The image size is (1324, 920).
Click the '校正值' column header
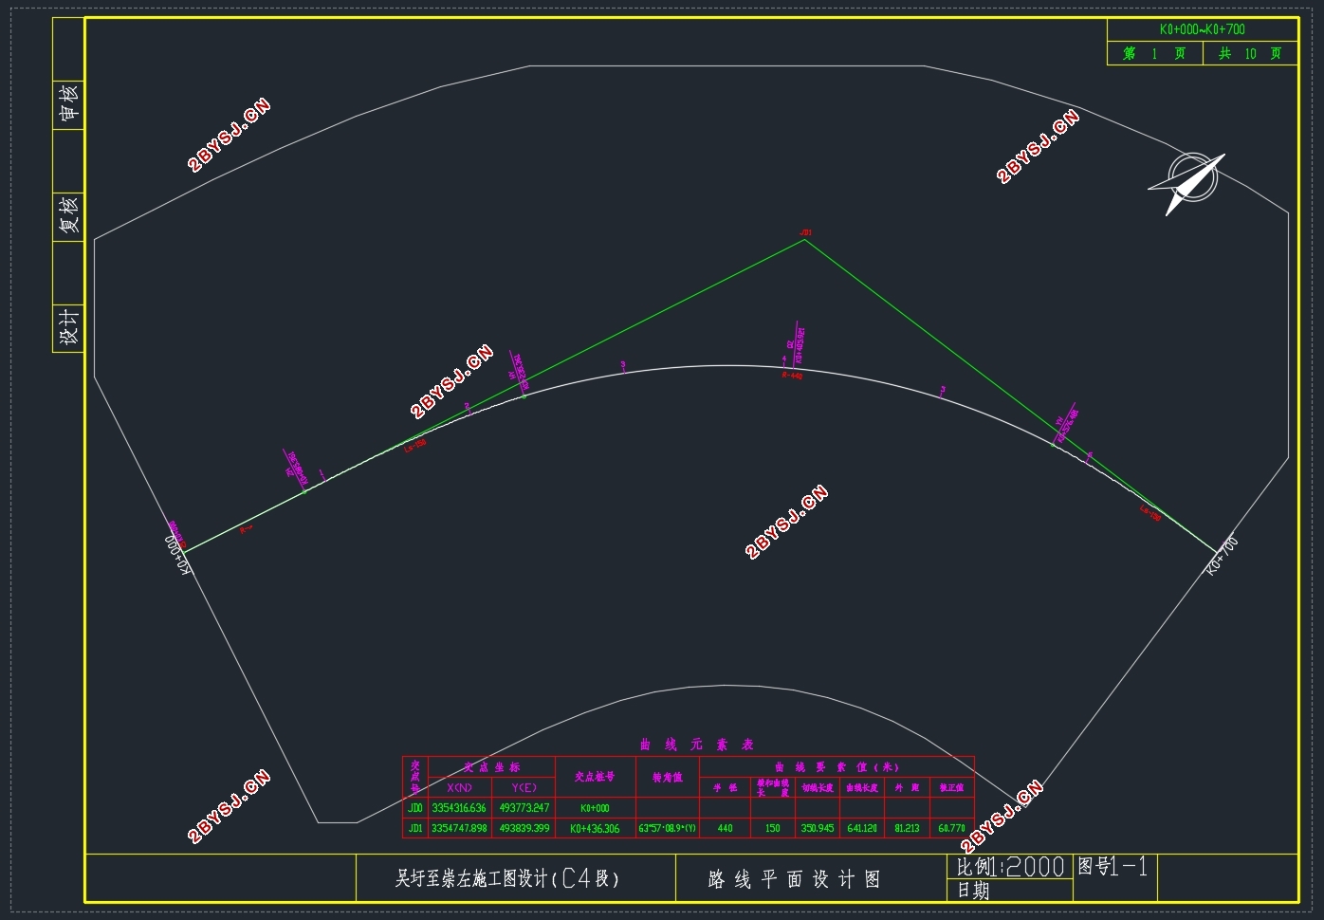coord(952,788)
